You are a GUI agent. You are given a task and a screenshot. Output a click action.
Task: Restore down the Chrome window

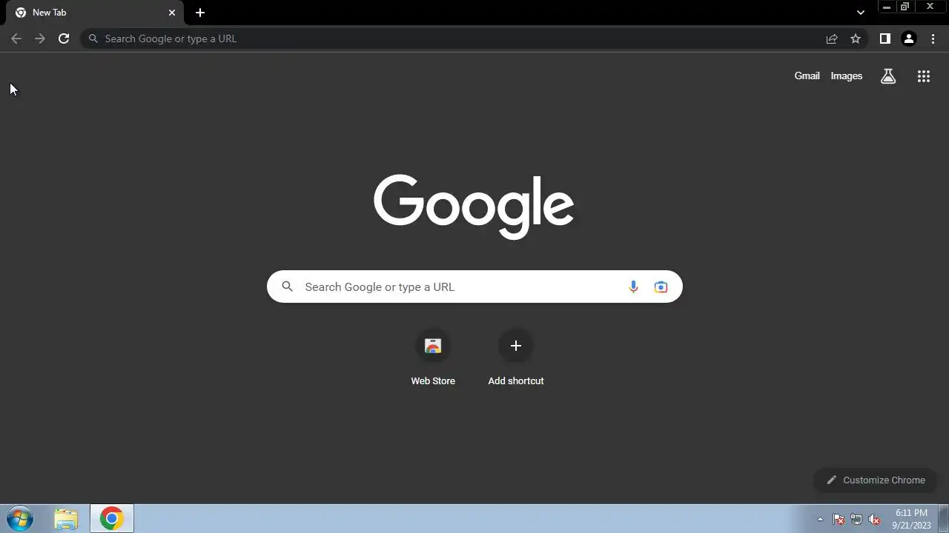tap(905, 7)
